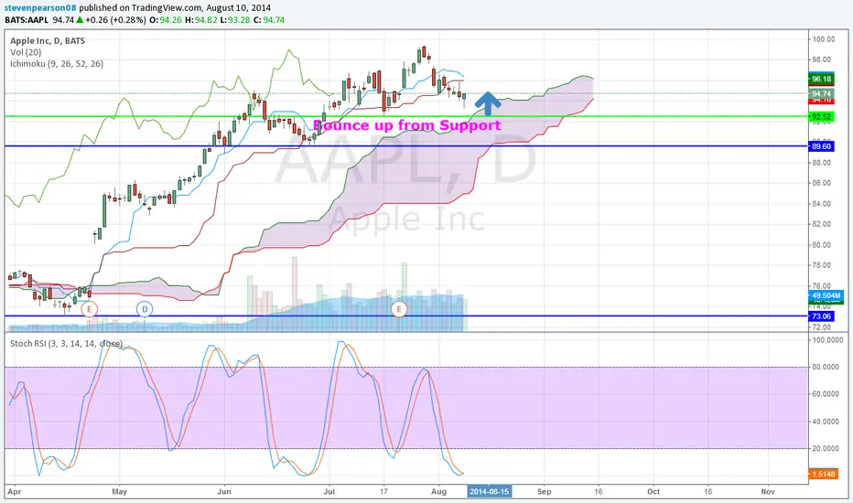Click the +0.26 (+0.28%) change text
The height and width of the screenshot is (503, 853).
click(x=115, y=20)
